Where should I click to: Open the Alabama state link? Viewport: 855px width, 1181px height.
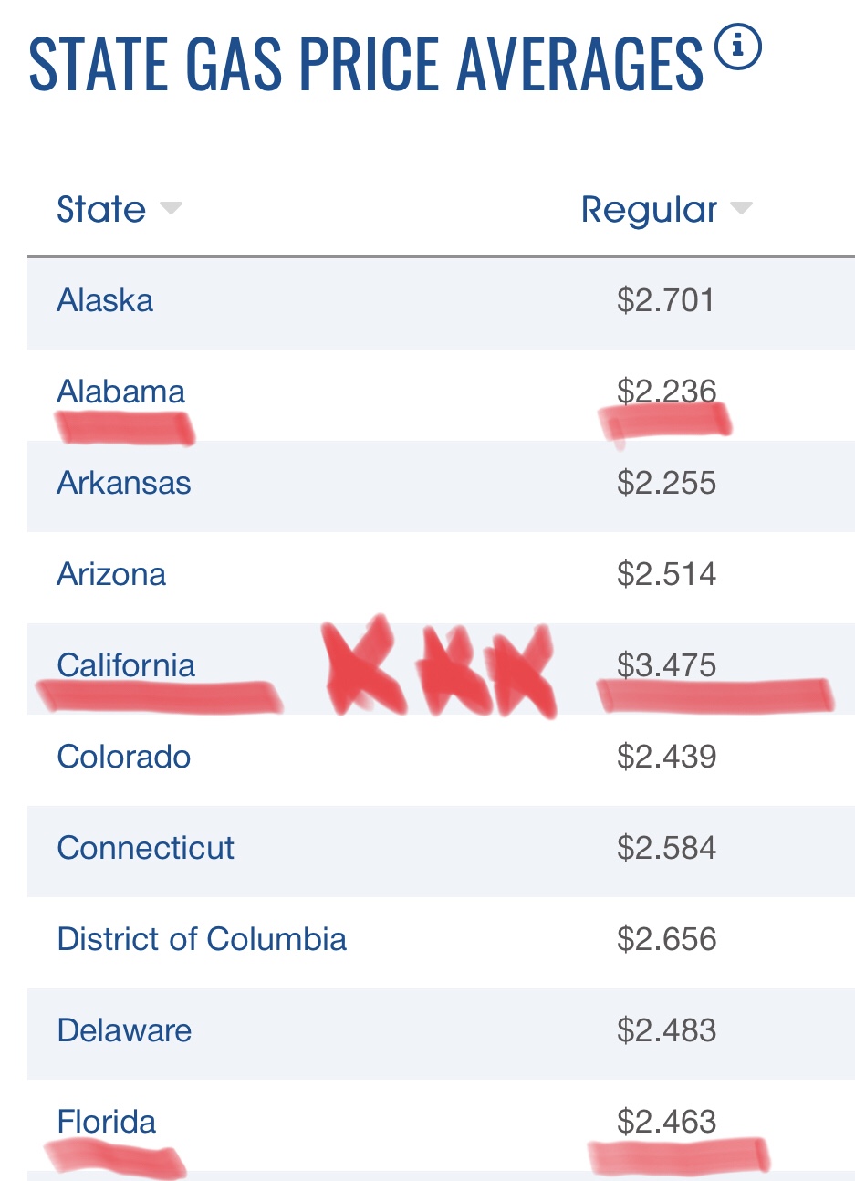coord(120,392)
